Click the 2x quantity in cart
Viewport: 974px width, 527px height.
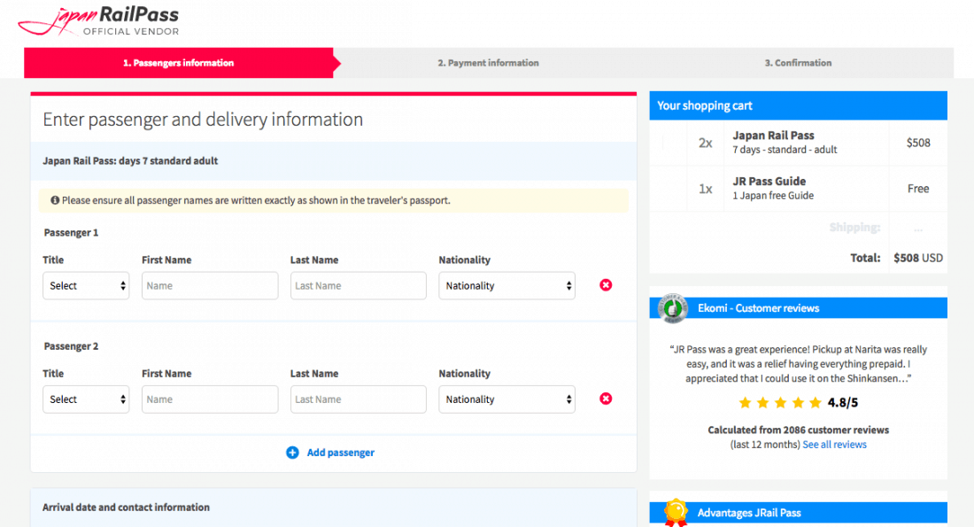pyautogui.click(x=706, y=143)
